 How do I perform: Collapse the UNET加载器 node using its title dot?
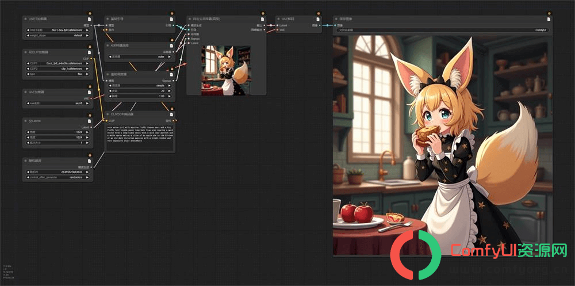tap(26, 19)
